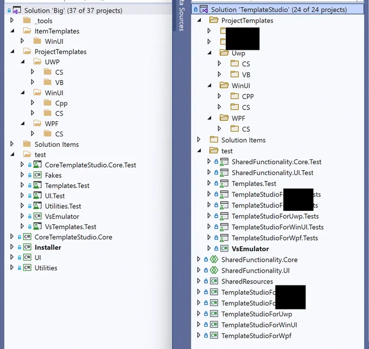This screenshot has width=369, height=349.
Task: Expand TemplateStudioForWinUI.Tests project node
Action: pyautogui.click(x=209, y=227)
